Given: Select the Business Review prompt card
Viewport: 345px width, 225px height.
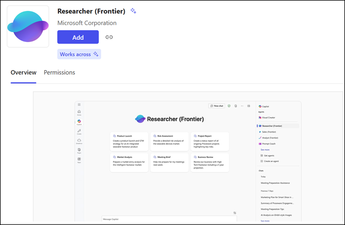Looking at the screenshot, I should [x=210, y=162].
